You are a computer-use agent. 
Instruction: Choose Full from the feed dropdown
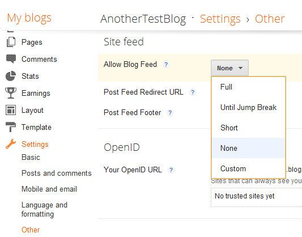[x=248, y=87]
